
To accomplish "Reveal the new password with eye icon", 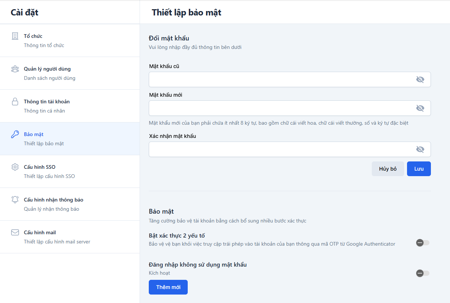I will coord(420,108).
